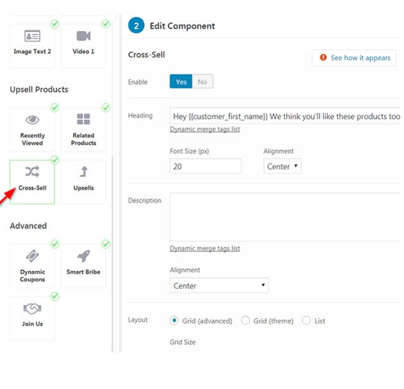The image size is (404, 389).
Task: Click green checkmark on Image Text 2
Action: pos(55,24)
